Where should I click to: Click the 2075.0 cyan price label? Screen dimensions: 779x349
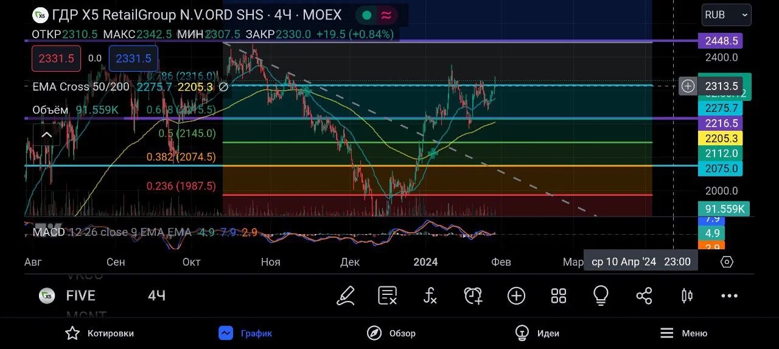click(x=721, y=168)
